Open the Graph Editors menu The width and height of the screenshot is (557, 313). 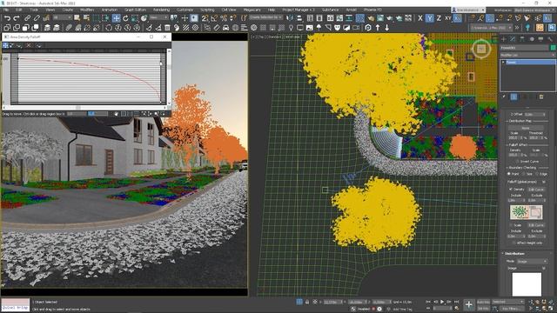(136, 10)
